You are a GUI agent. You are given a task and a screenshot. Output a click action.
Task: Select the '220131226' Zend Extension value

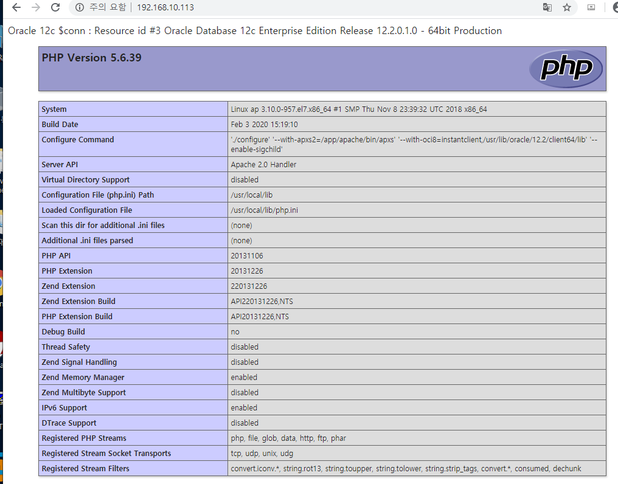(x=249, y=286)
